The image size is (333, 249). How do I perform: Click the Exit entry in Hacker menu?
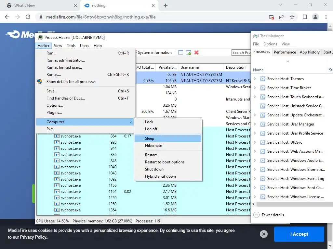coord(85,129)
